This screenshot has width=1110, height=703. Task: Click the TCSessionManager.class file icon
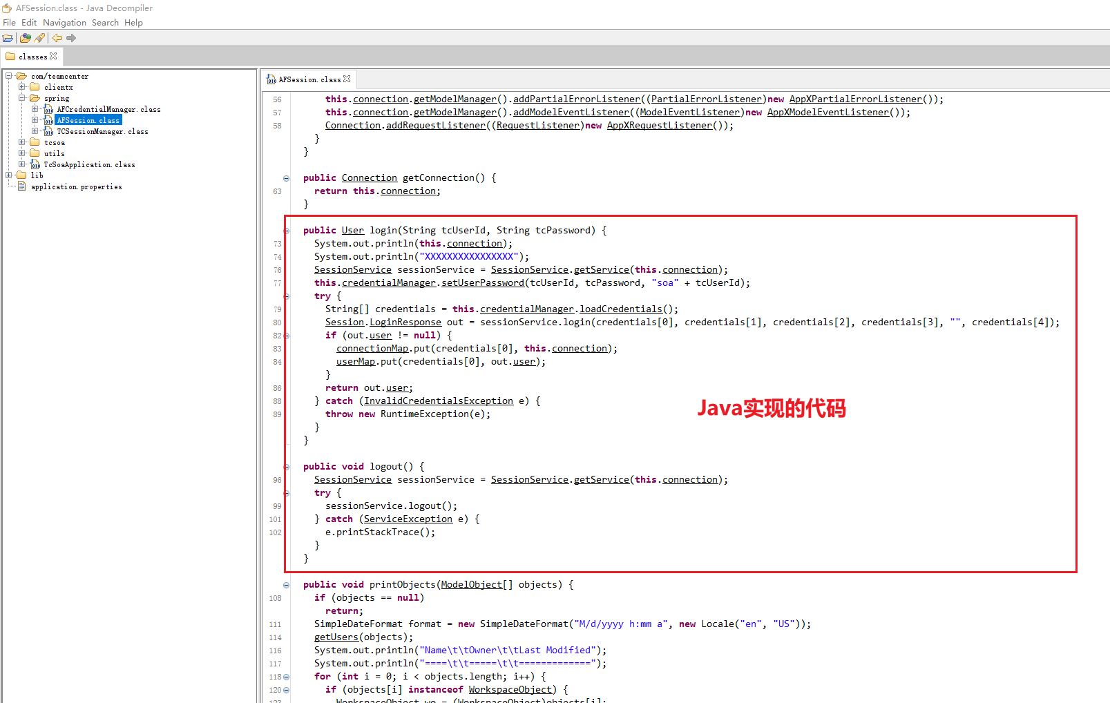pyautogui.click(x=48, y=131)
